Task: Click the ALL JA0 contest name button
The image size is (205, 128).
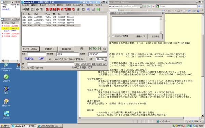Action: [x=66, y=59]
